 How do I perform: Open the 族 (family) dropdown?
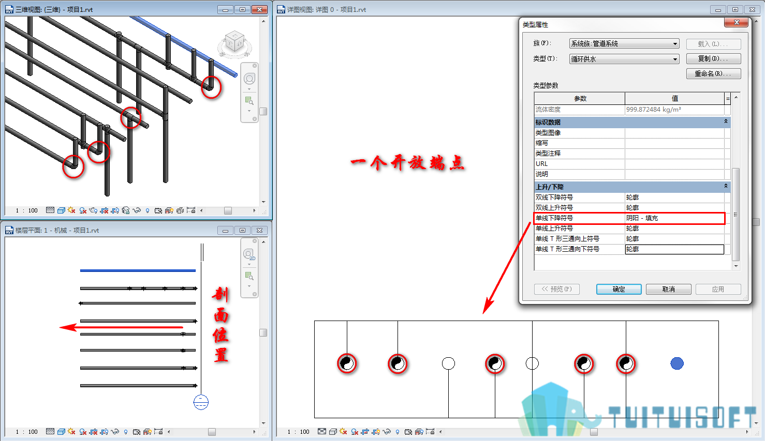[x=624, y=43]
